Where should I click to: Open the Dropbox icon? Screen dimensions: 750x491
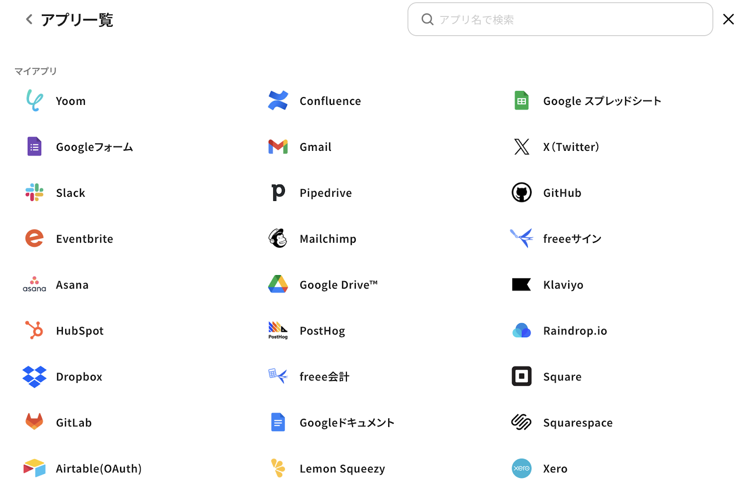(34, 377)
